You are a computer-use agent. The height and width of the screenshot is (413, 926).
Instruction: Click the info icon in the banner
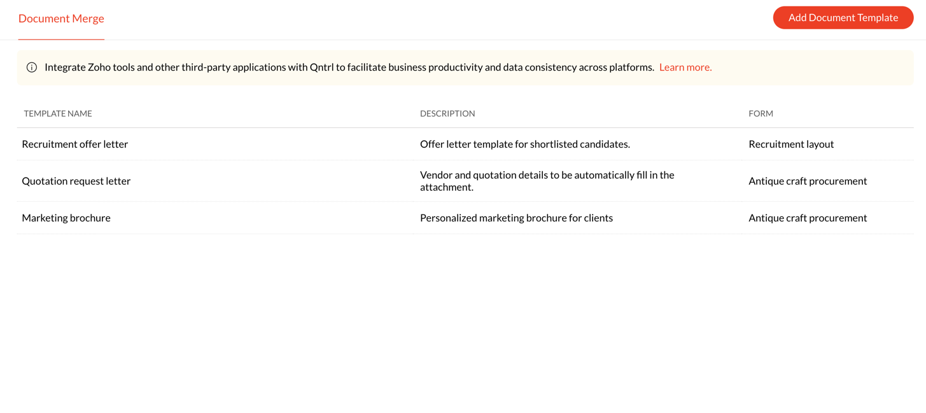pyautogui.click(x=32, y=67)
